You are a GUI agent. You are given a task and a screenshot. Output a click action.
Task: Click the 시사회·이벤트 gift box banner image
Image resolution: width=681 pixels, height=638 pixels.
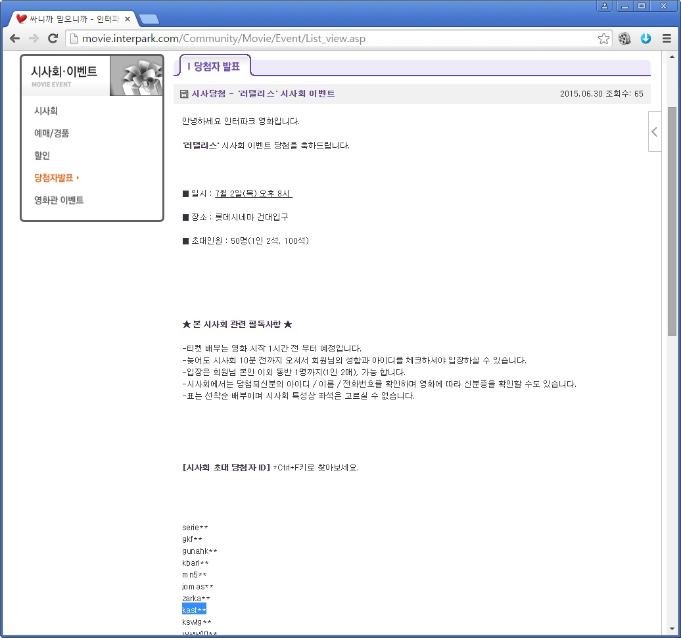tap(136, 76)
